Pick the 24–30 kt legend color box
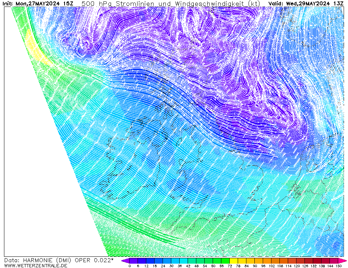 coord(167,261)
